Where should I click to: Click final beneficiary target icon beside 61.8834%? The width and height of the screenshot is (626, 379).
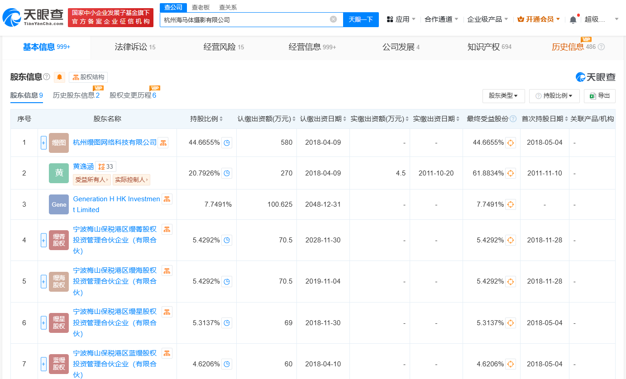pyautogui.click(x=511, y=173)
